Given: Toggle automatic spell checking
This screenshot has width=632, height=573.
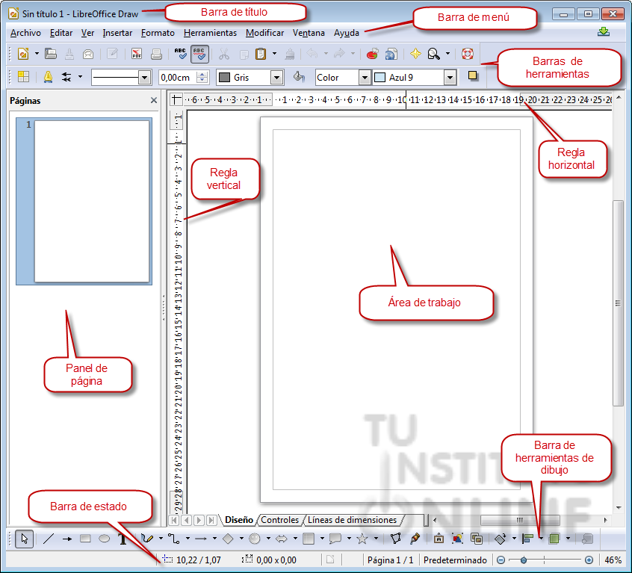Looking at the screenshot, I should (199, 54).
